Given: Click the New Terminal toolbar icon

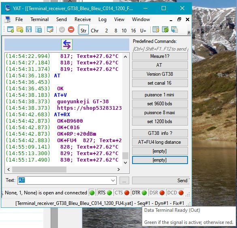Looking at the screenshot, I should [11, 30].
